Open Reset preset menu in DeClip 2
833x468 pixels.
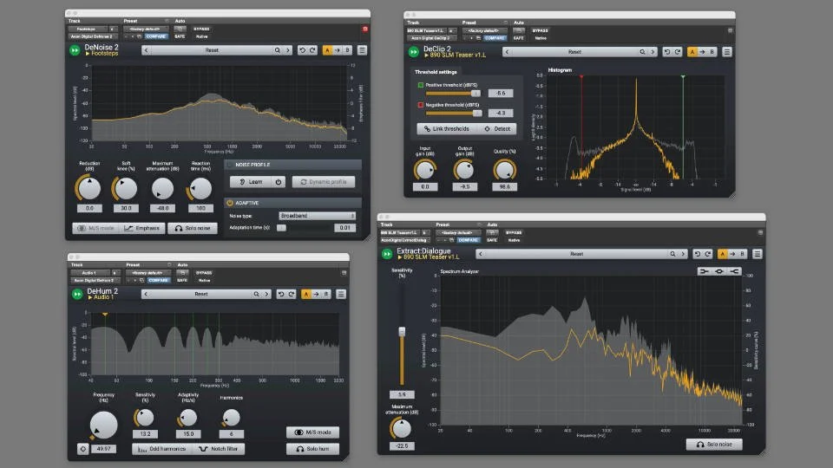point(574,52)
